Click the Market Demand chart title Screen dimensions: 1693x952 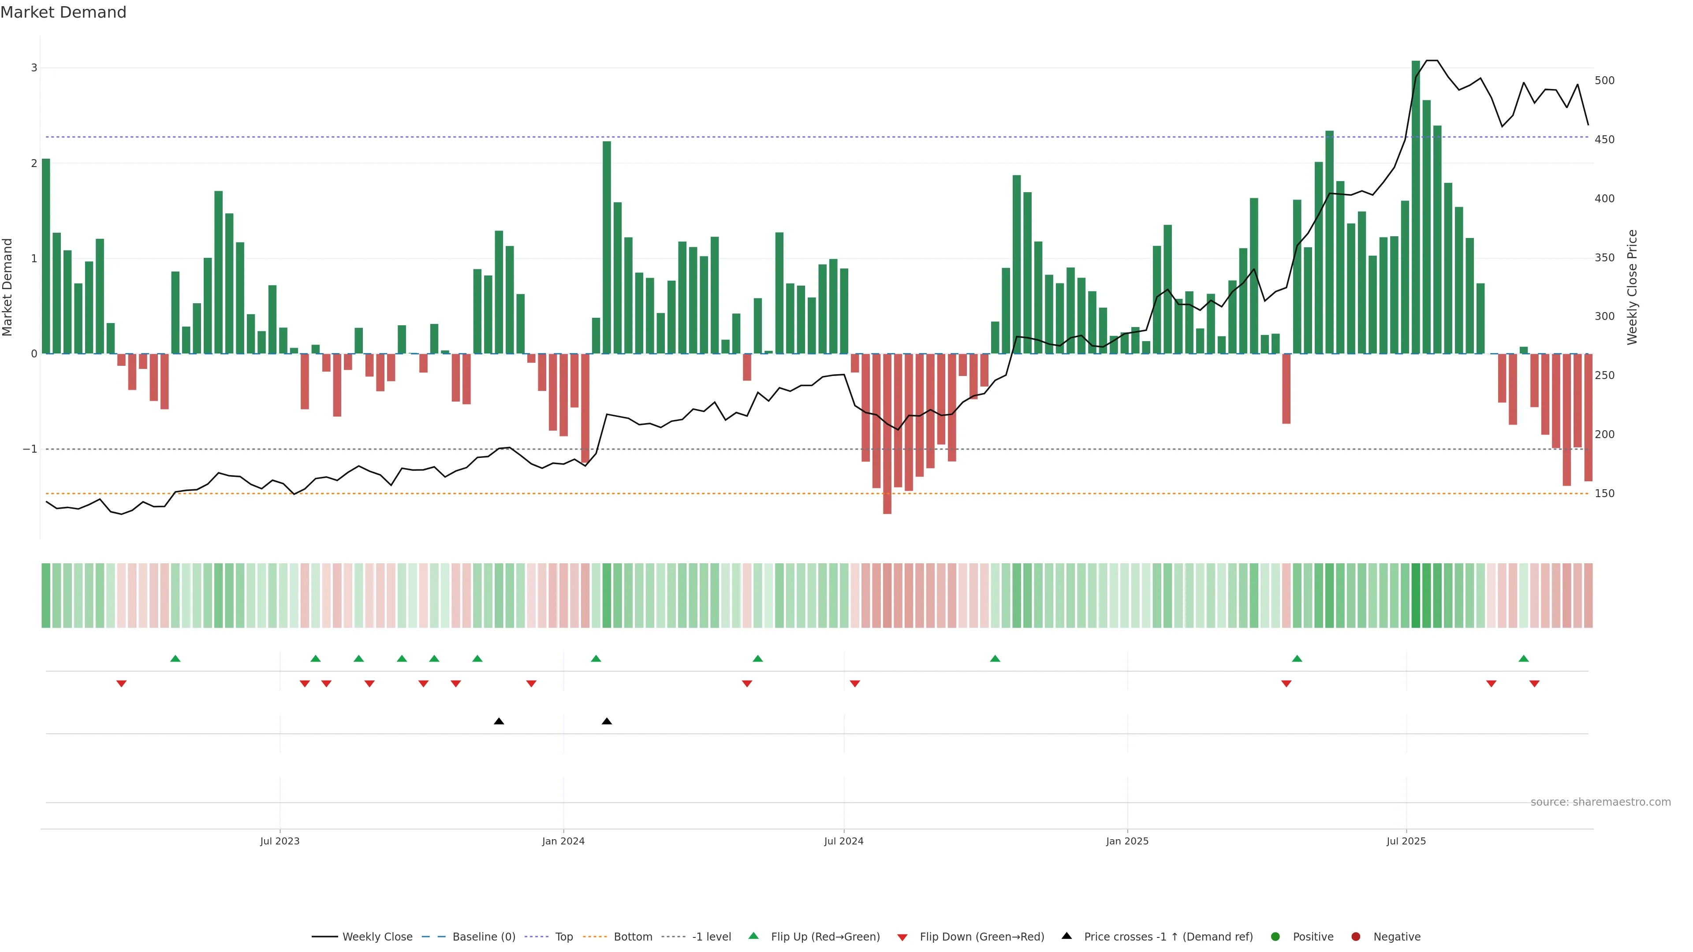(63, 12)
